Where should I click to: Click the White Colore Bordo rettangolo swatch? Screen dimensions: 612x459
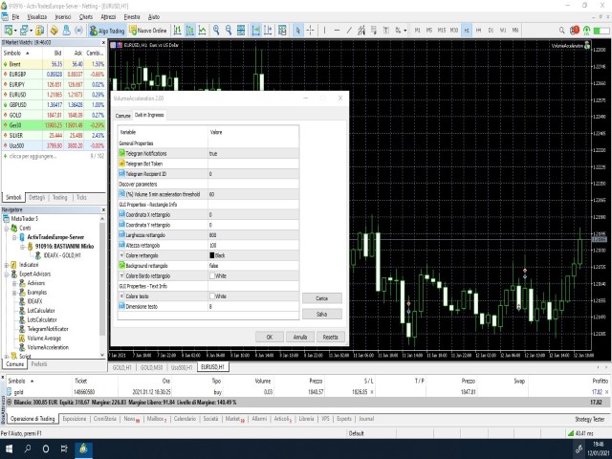pos(212,275)
